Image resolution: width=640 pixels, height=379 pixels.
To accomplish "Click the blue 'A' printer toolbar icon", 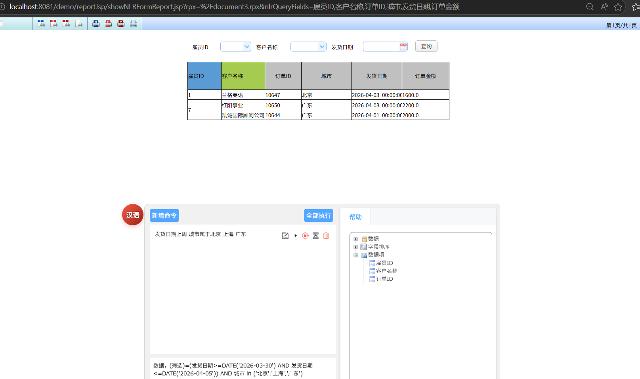I will pos(96,23).
